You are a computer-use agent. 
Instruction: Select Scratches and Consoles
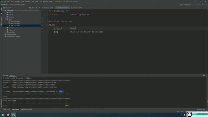tap(12, 36)
